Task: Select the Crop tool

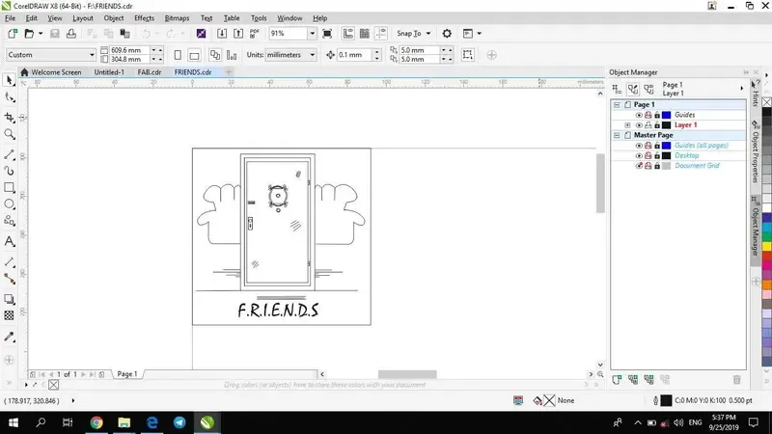Action: pos(10,117)
